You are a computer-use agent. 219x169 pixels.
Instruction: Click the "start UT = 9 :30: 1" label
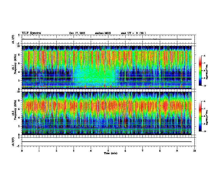tap(134, 33)
